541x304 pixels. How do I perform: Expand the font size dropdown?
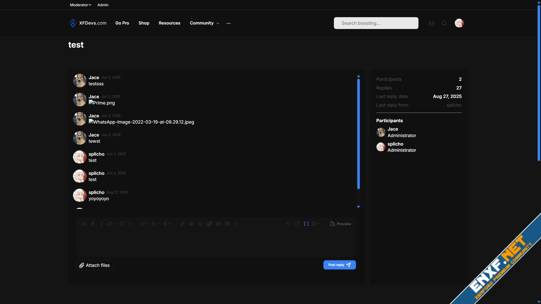pyautogui.click(x=111, y=224)
